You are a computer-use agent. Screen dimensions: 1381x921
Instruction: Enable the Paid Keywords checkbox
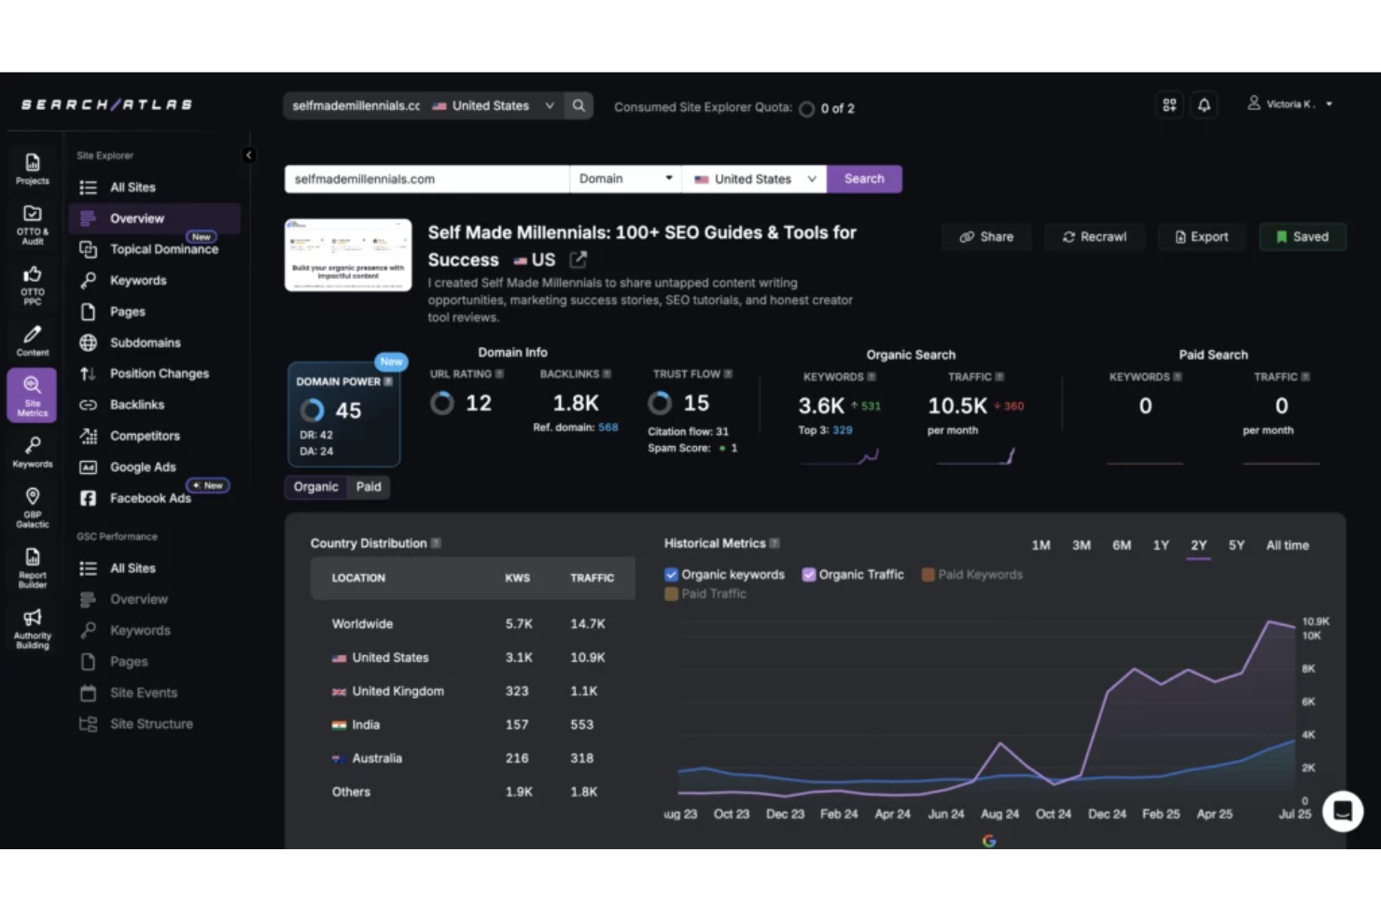click(x=928, y=574)
